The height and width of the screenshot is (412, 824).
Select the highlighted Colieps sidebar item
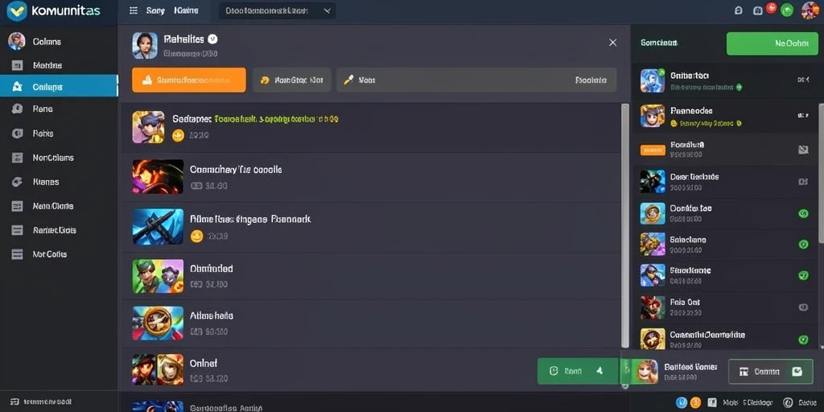59,86
